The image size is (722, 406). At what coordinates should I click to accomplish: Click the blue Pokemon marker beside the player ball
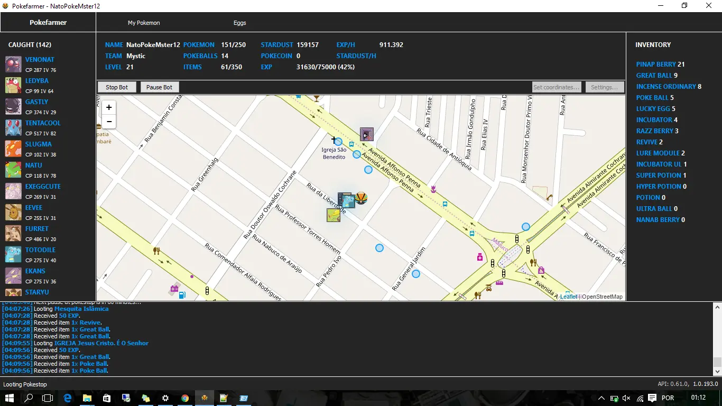(347, 201)
